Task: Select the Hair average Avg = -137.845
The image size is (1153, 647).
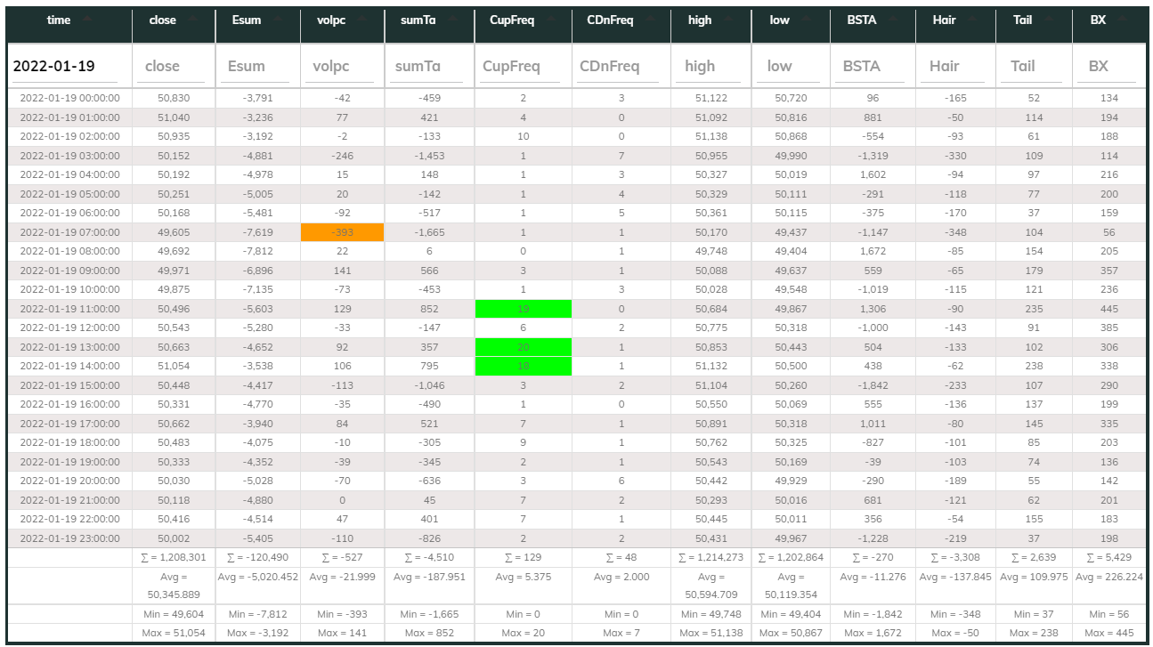Action: (956, 577)
